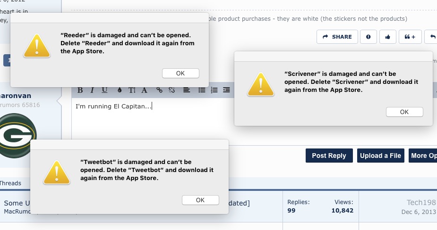437x230 pixels.
Task: Like the post with thumbs up
Action: (387, 37)
